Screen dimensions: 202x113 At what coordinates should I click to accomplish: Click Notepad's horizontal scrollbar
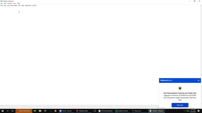[x=79, y=106]
